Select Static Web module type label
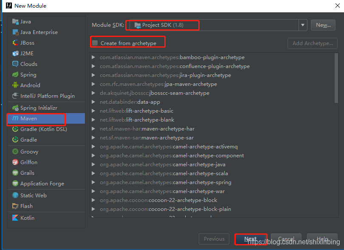Image resolution: width=344 pixels, height=250 pixels. point(34,195)
